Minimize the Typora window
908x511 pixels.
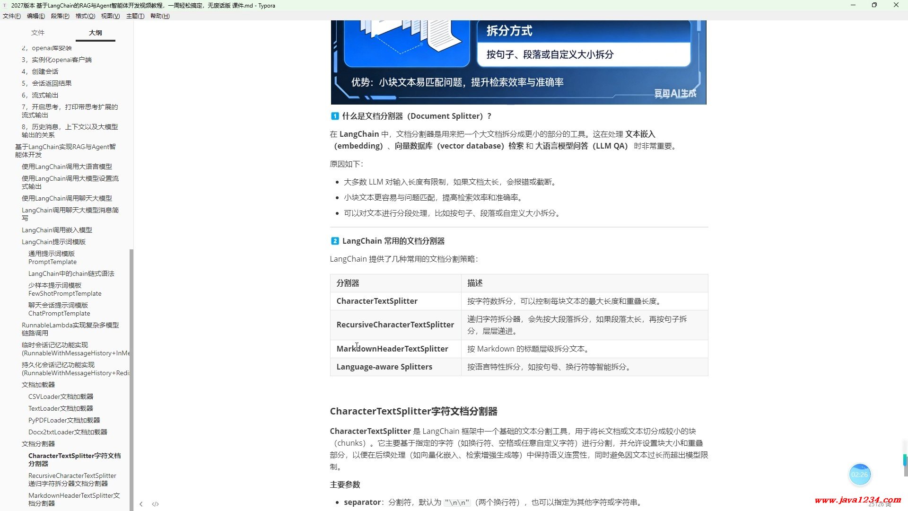tap(853, 5)
